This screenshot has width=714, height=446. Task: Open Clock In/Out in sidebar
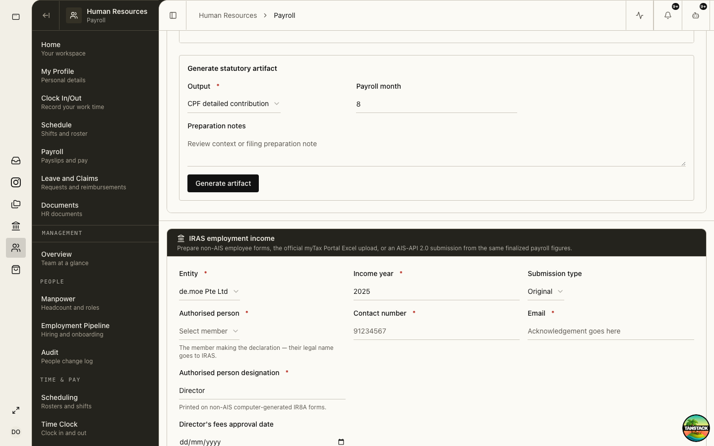pos(95,102)
